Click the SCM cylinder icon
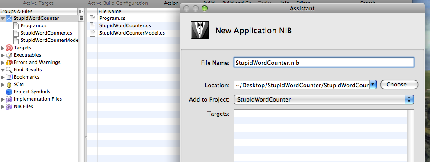The image size is (430, 162). tap(9, 85)
